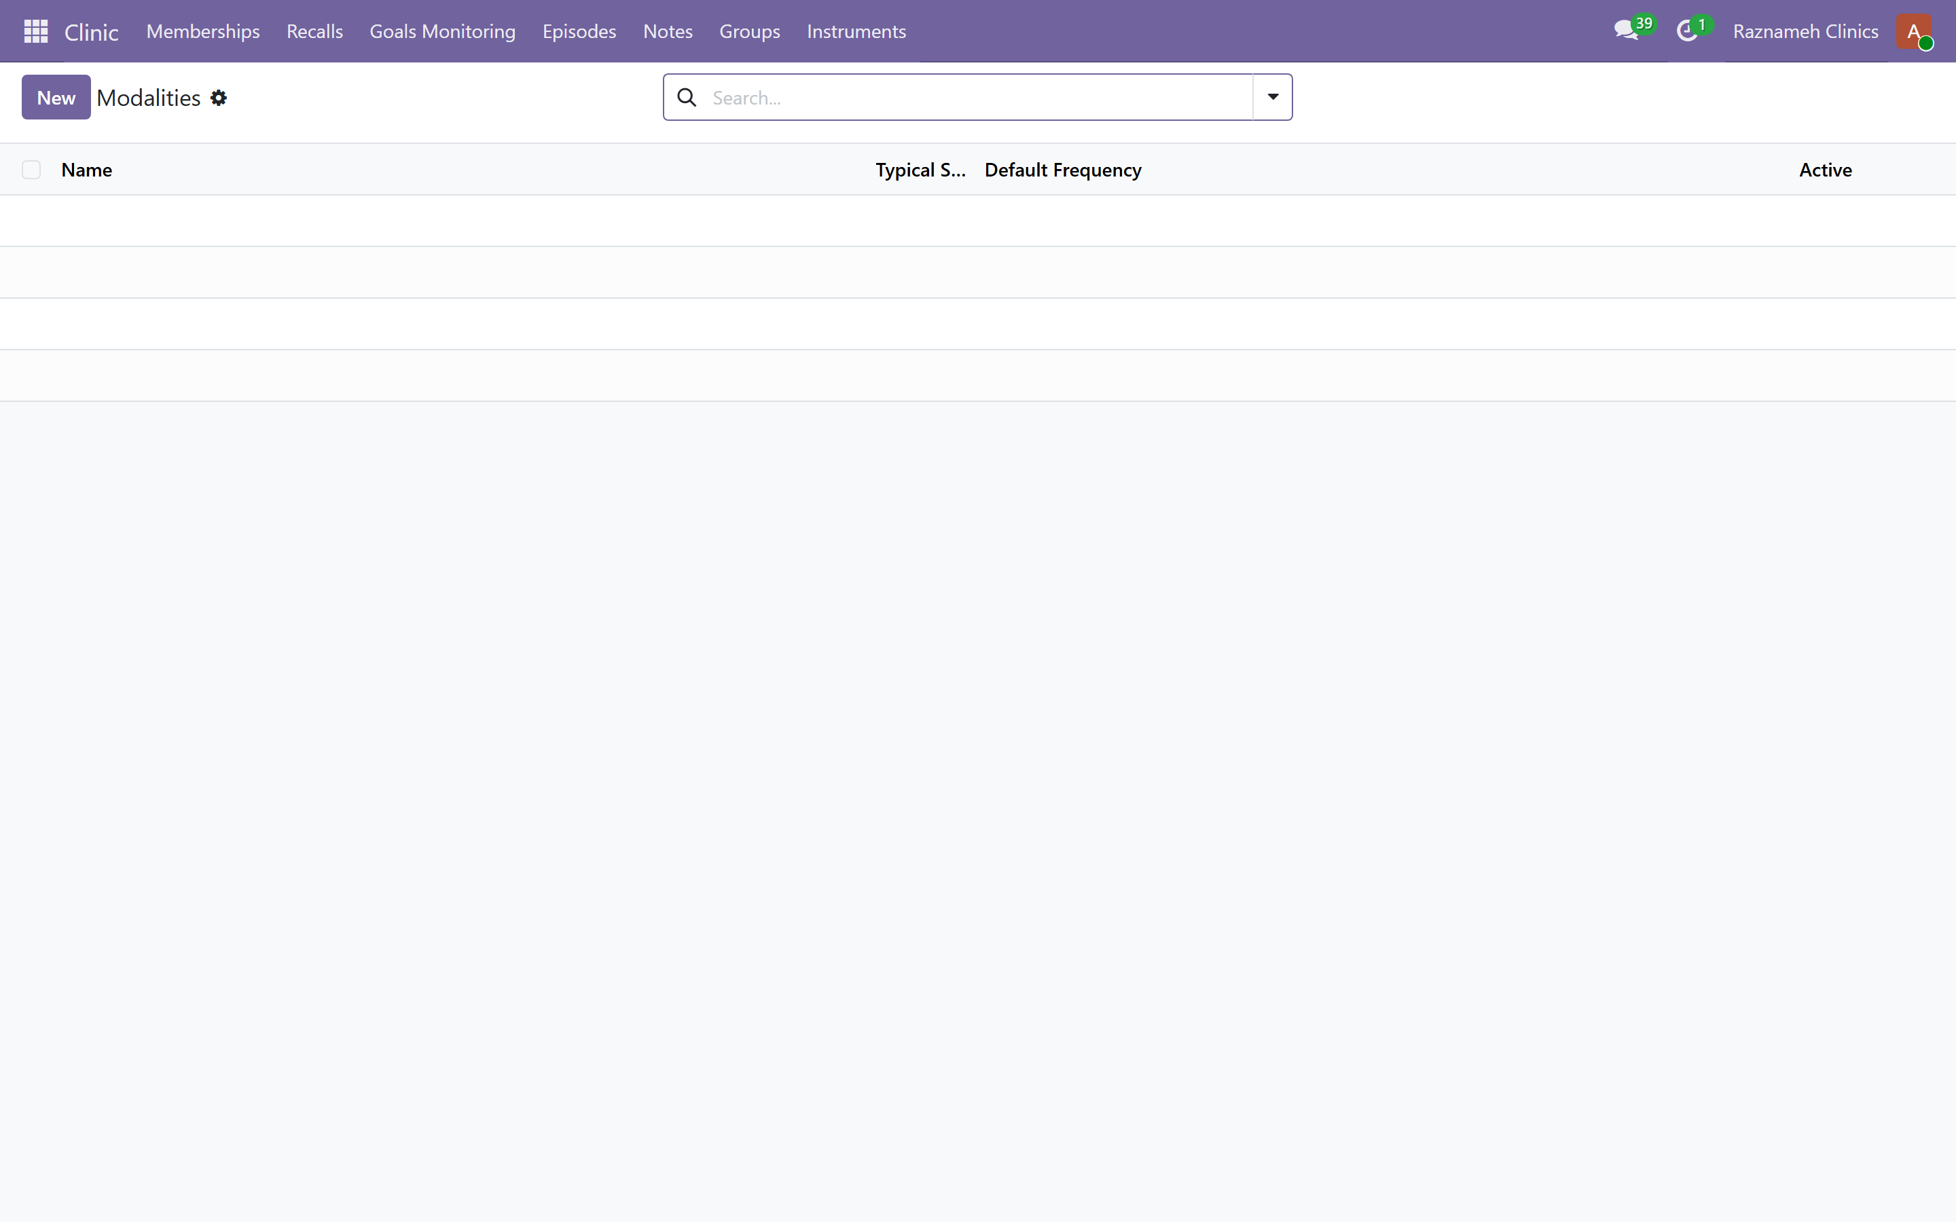Focus the Search input field
Viewport: 1956px width, 1222px height.
point(978,98)
